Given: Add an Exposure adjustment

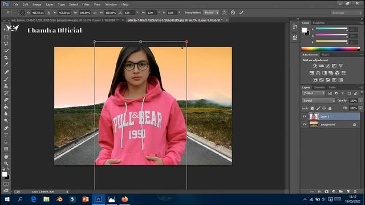Looking at the screenshot, I should click(334, 66).
